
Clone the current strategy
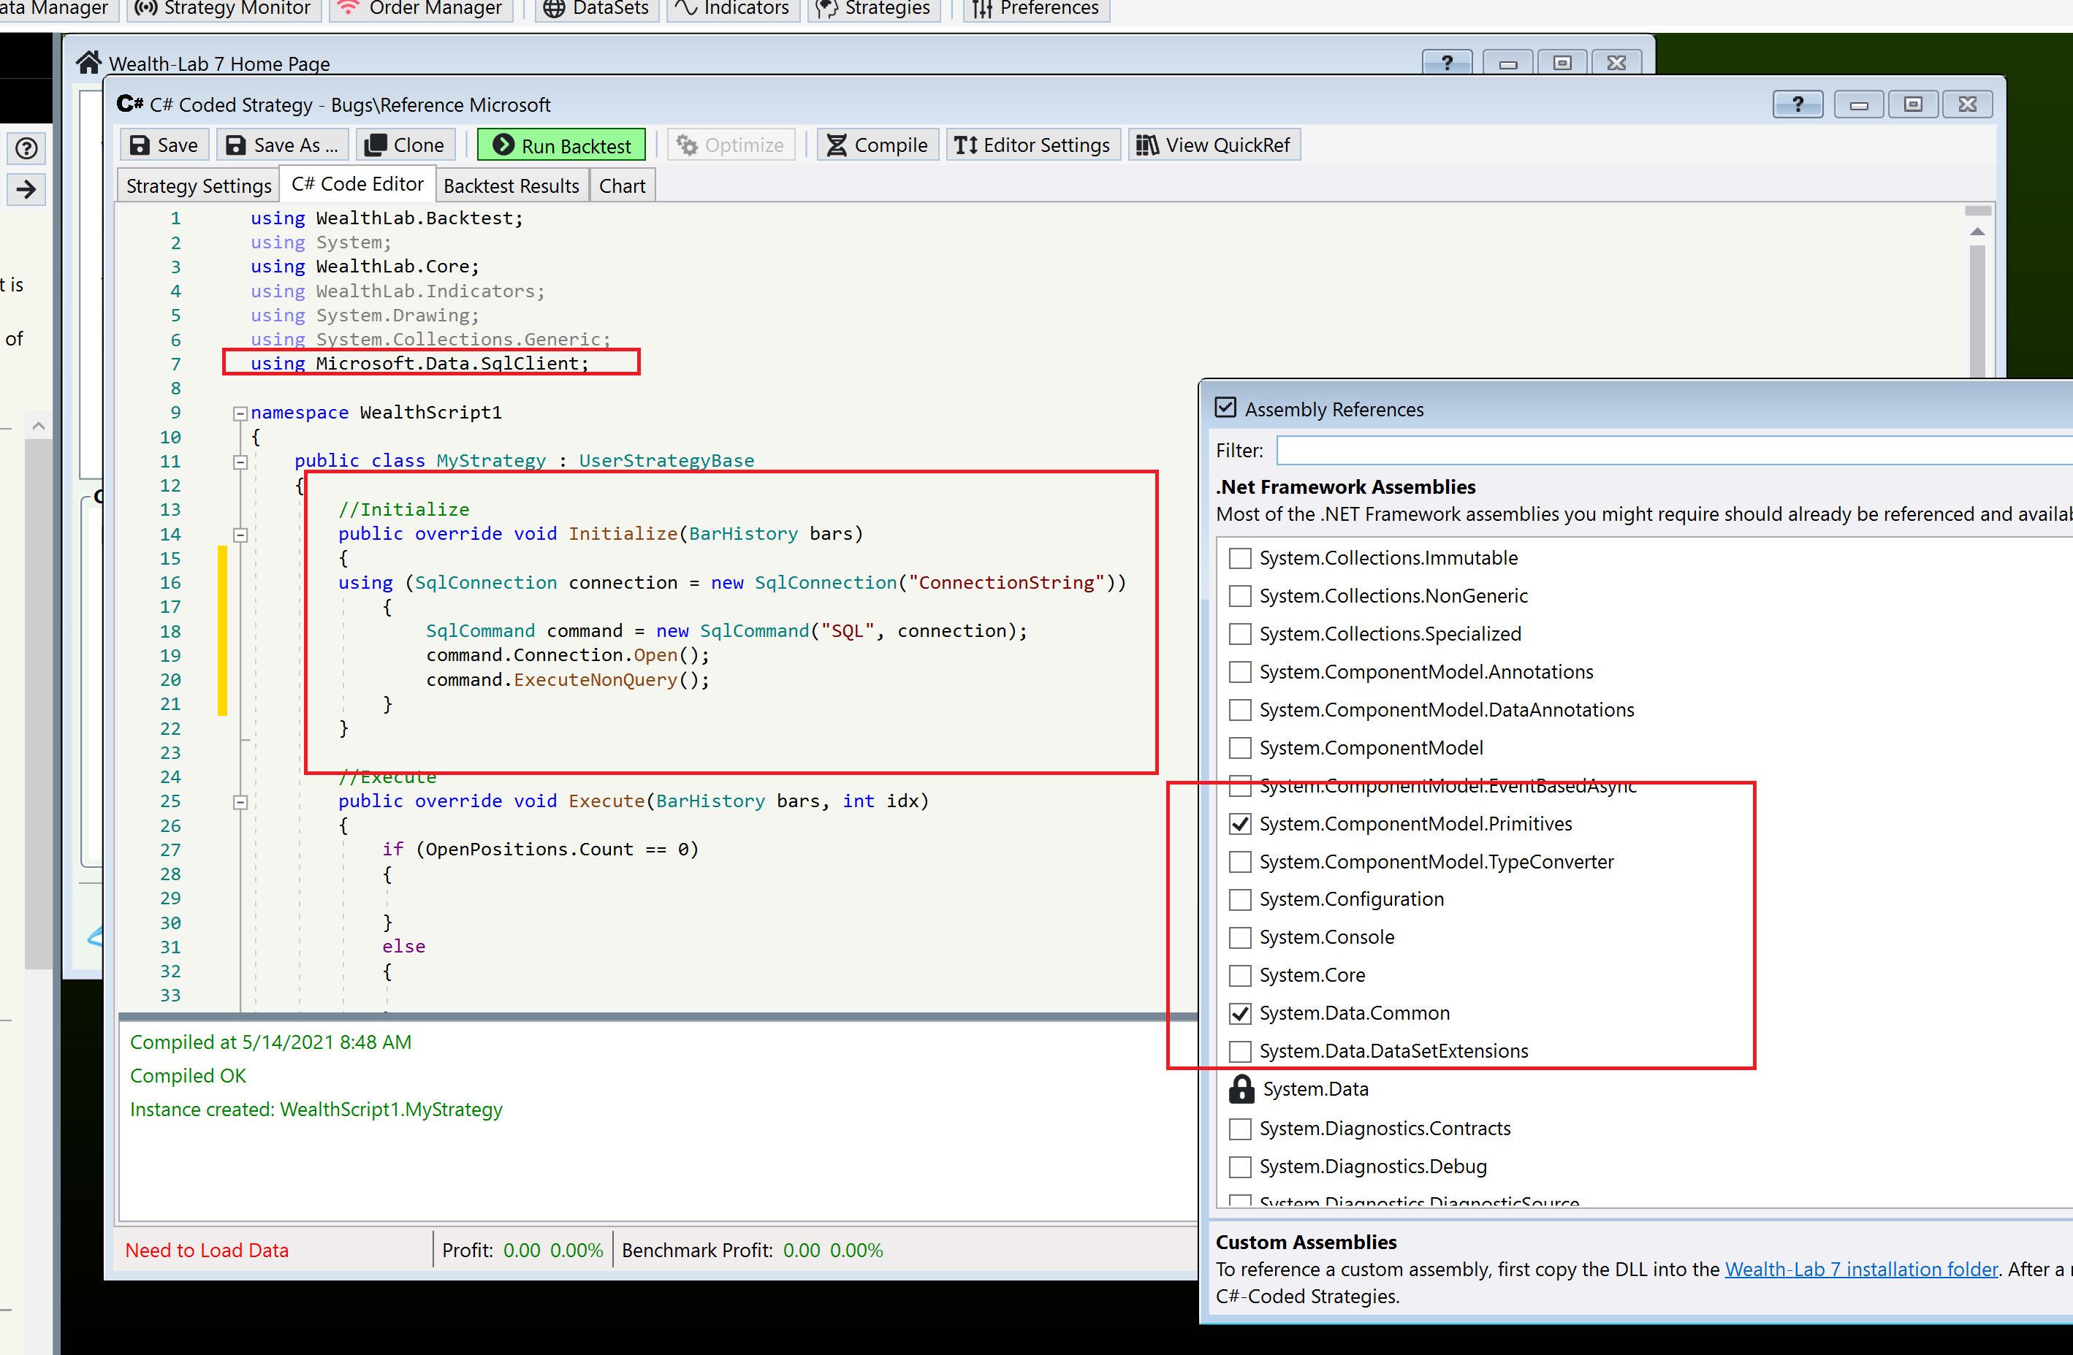click(x=404, y=145)
